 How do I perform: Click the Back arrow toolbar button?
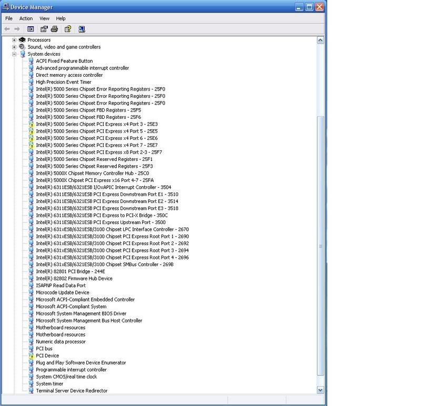[x=7, y=29]
